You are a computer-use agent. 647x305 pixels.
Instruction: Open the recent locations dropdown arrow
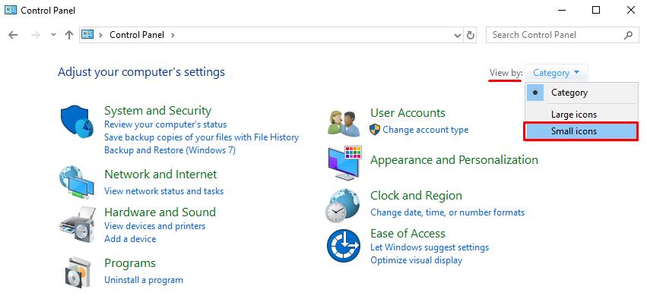tap(53, 35)
